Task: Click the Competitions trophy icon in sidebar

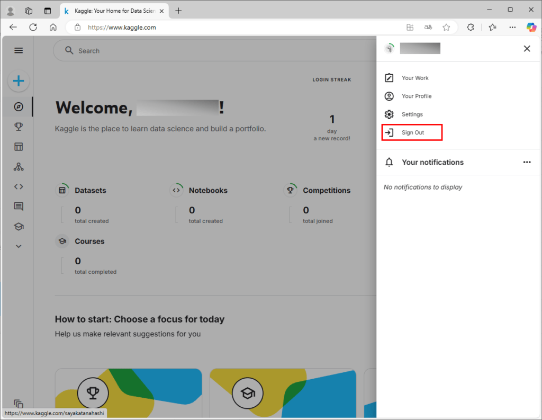Action: click(x=19, y=127)
